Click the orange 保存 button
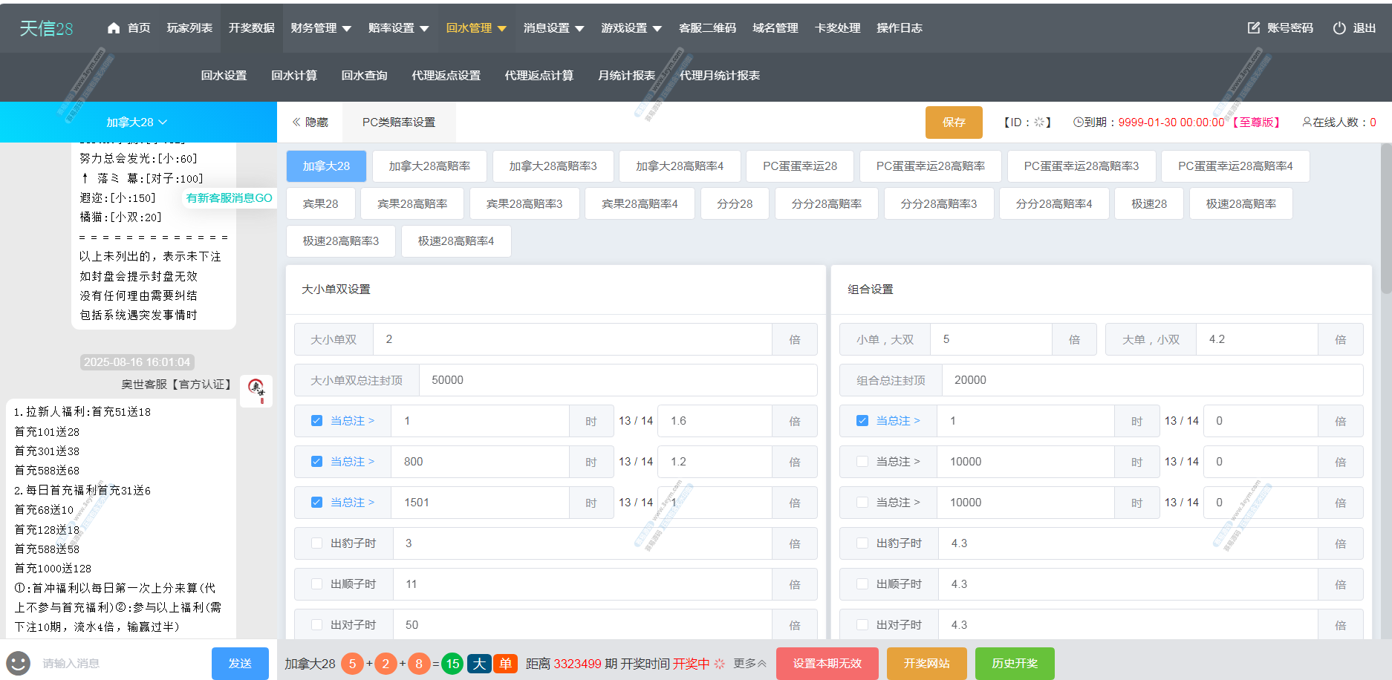This screenshot has height=680, width=1392. tap(953, 122)
